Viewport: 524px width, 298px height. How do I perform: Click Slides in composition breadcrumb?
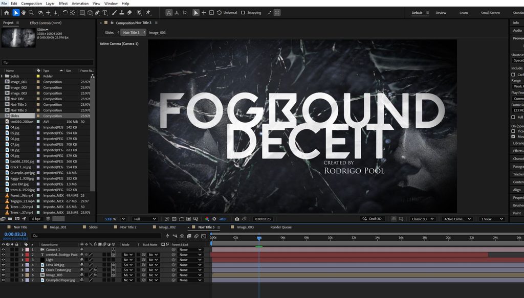coord(110,32)
